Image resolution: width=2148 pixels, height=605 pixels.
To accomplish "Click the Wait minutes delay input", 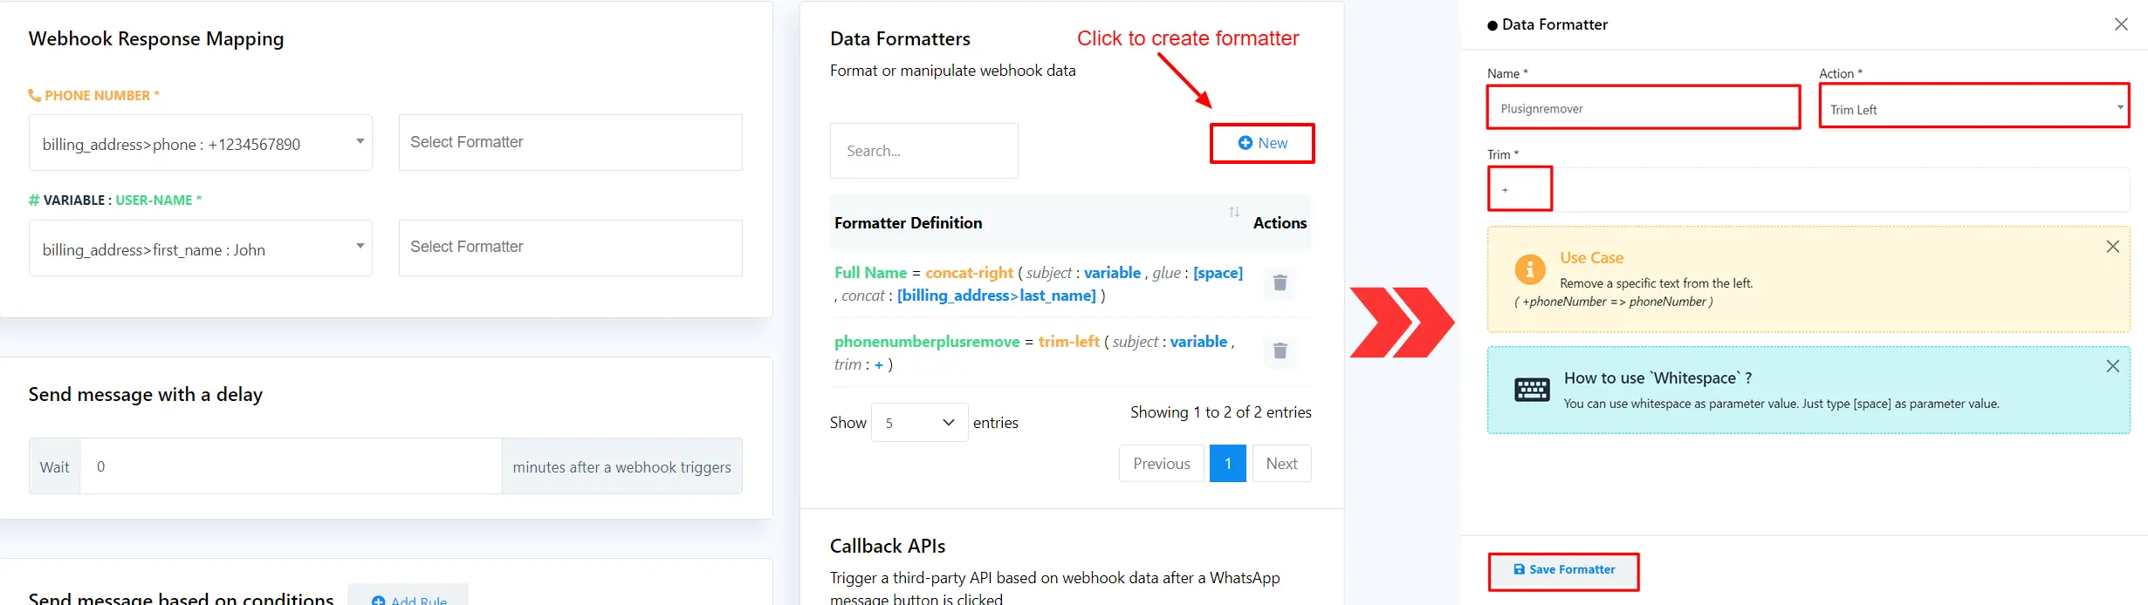I will pyautogui.click(x=291, y=466).
